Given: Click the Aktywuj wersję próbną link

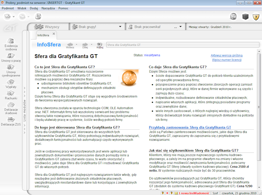Looking at the screenshot, I should 226,56.
